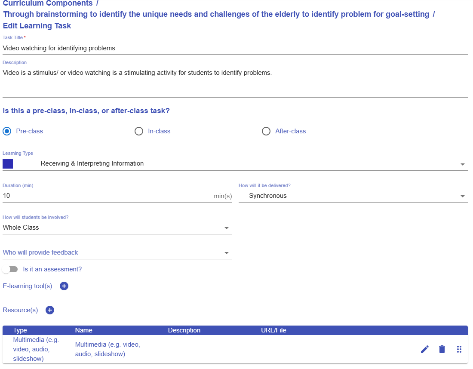Click the Name column header in resources table
This screenshot has width=473, height=369.
[x=84, y=330]
